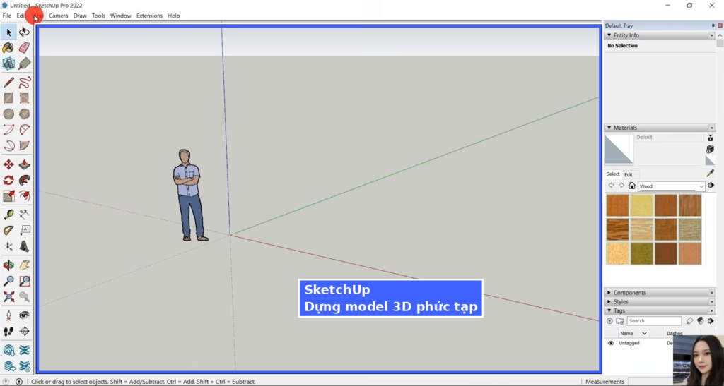Select the 3D Text tool
Screen dimensions: 724x386
[25, 247]
